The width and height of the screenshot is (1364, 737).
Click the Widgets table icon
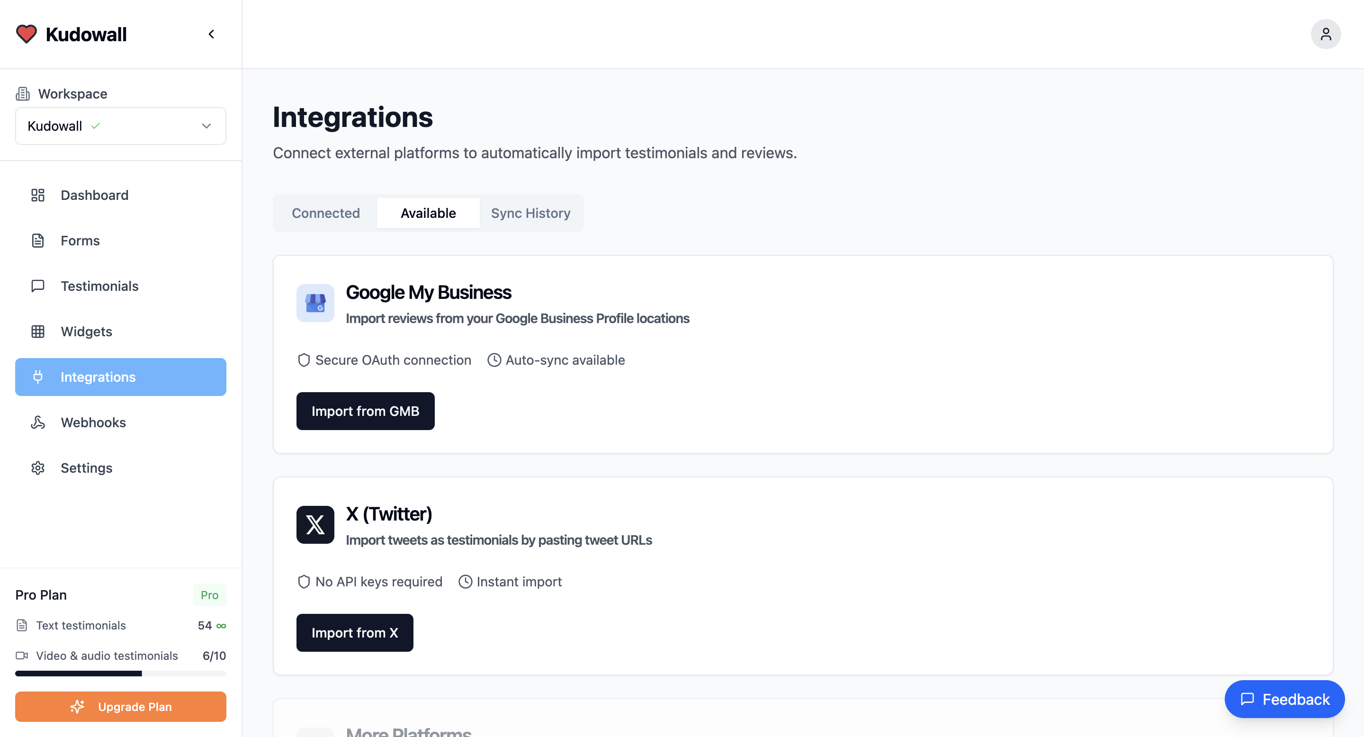click(37, 332)
